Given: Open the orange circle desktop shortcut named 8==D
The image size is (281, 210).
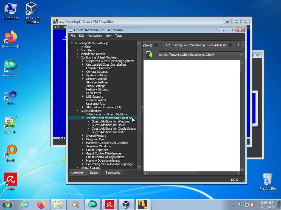Looking at the screenshot, I should 11,153.
